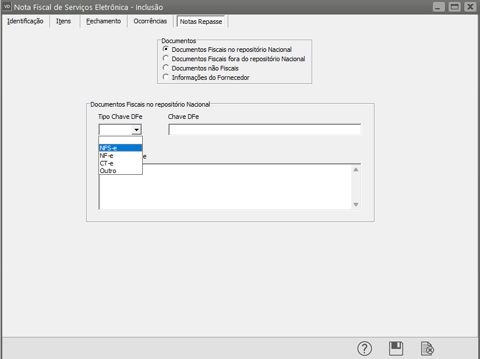Click the text area's scroll up arrow

[355, 169]
